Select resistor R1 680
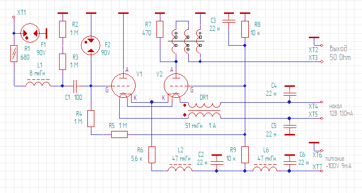This screenshot has width=362, height=193. point(14,54)
